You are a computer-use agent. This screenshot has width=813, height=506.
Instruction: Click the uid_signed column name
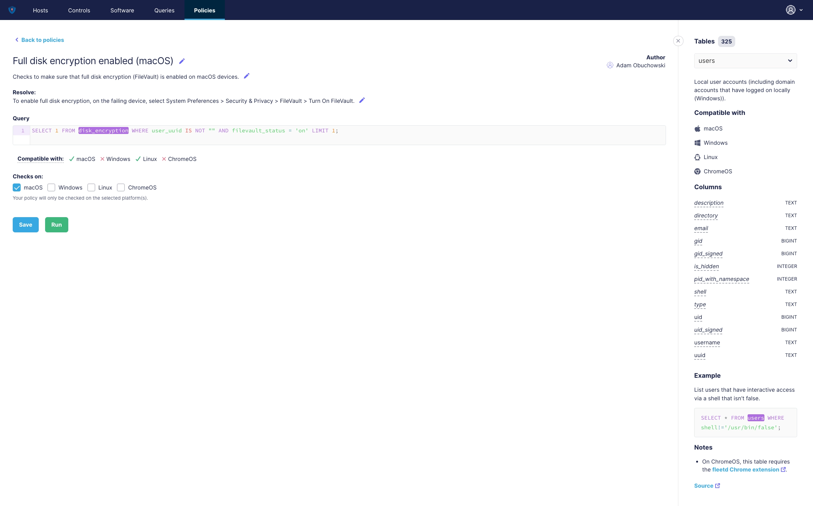[x=708, y=330]
